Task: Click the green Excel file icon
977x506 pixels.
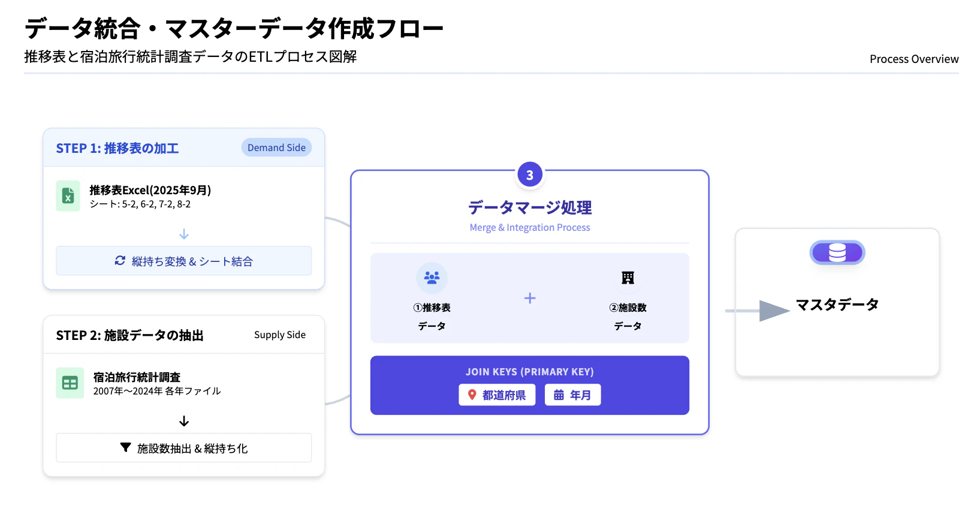Action: tap(68, 196)
